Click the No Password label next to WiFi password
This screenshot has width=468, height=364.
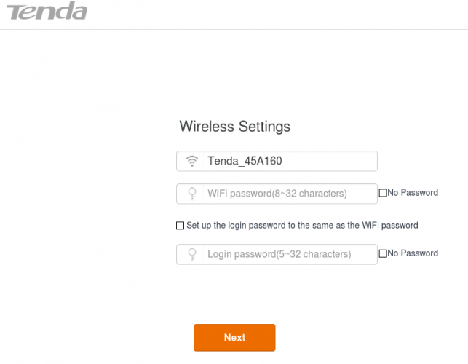tap(413, 193)
